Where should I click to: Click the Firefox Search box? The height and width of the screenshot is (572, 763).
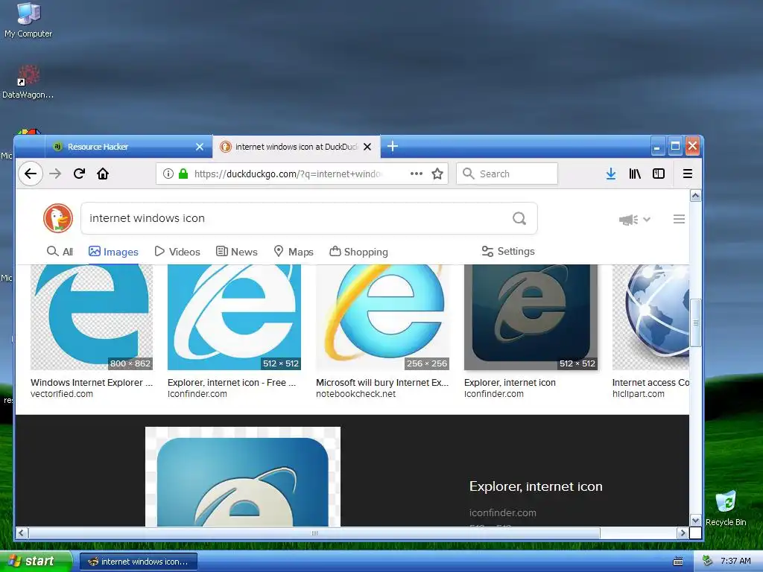[507, 174]
